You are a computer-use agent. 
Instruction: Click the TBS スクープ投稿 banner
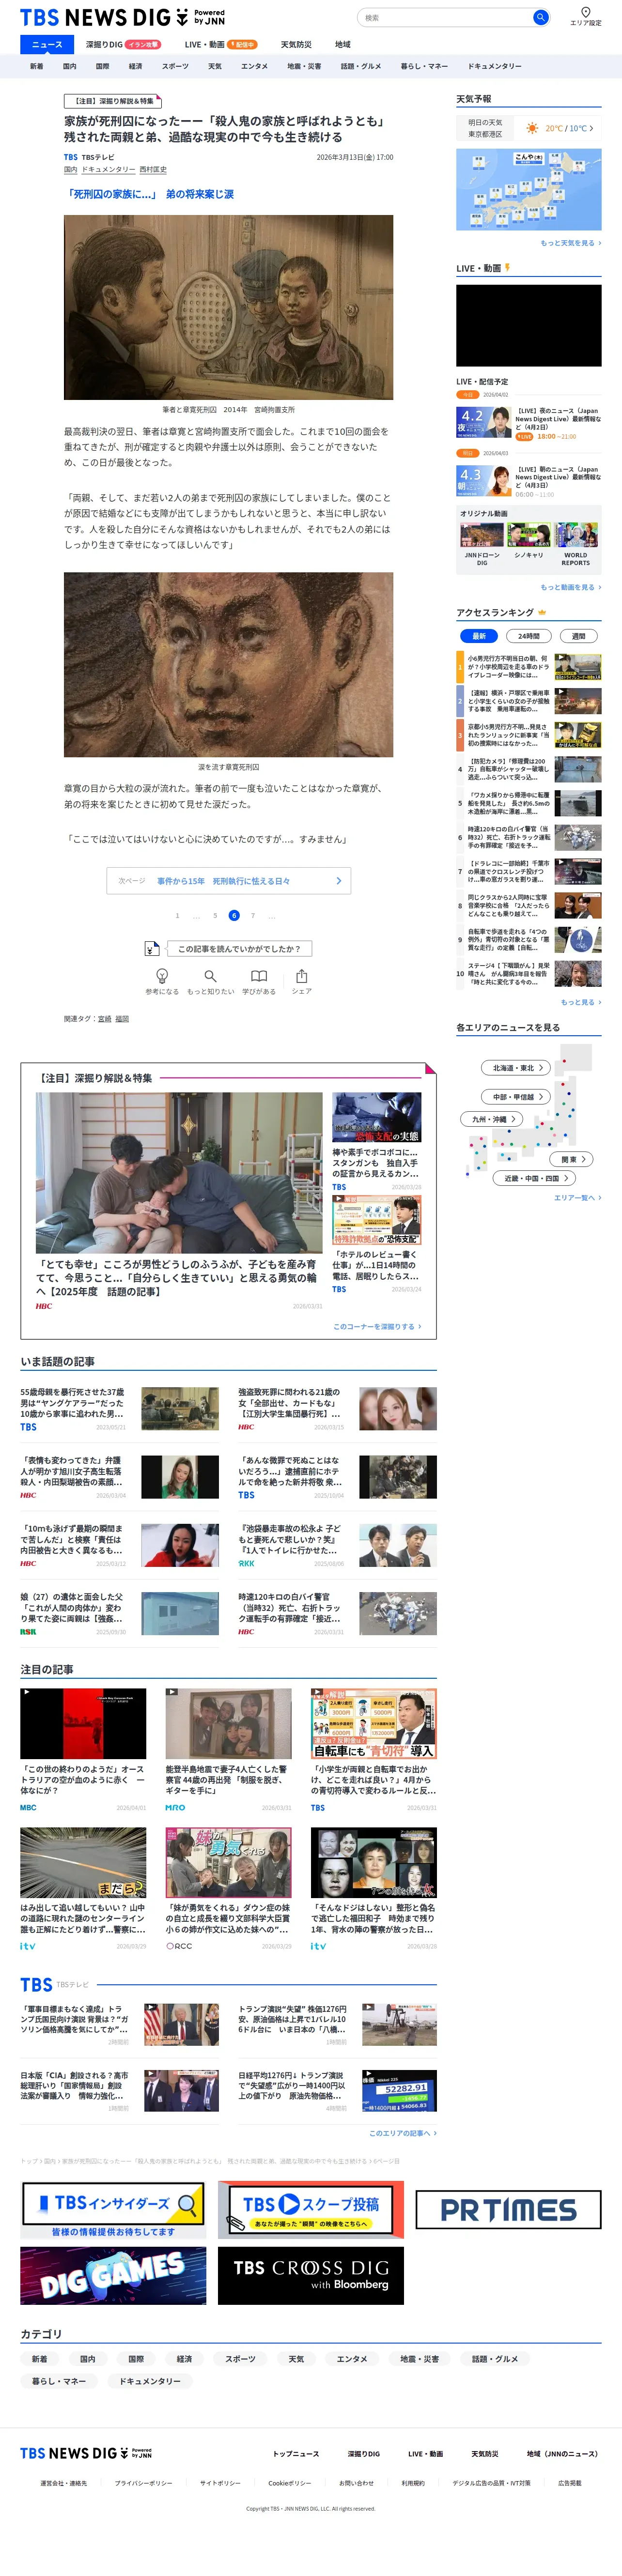click(311, 2209)
